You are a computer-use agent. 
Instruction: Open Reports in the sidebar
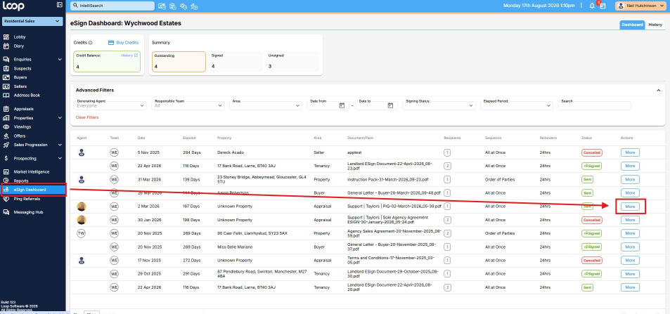point(21,181)
